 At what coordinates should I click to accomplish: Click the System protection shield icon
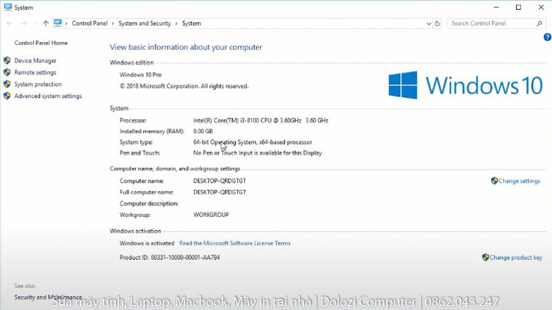(x=8, y=84)
